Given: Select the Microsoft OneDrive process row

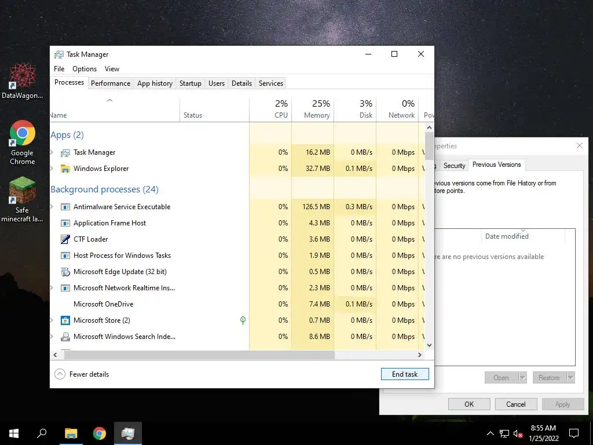Looking at the screenshot, I should 237,304.
